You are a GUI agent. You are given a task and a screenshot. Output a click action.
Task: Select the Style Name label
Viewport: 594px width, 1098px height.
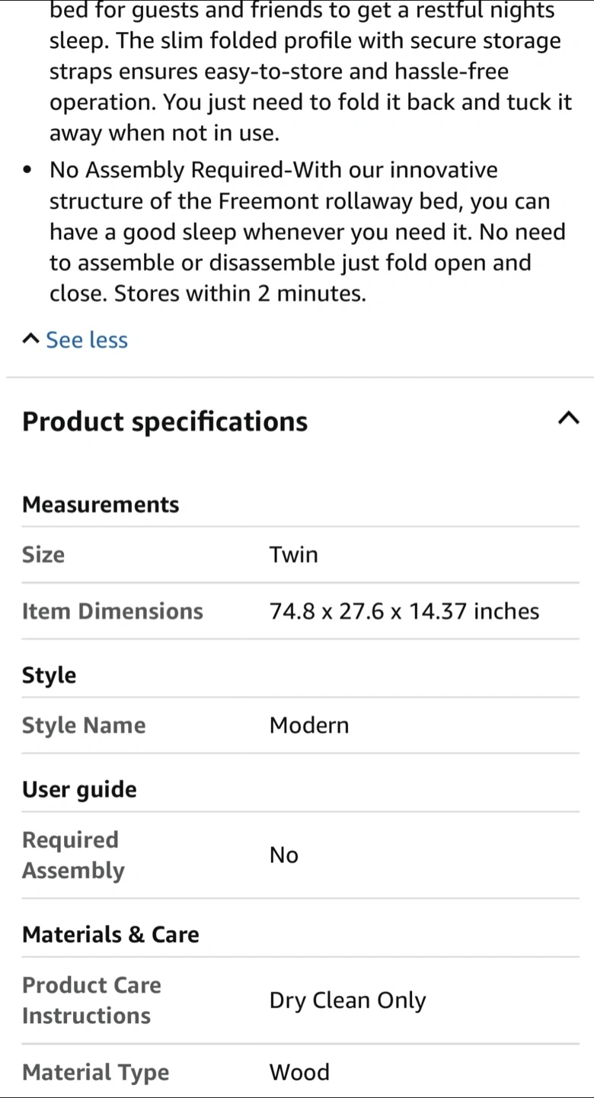click(84, 725)
